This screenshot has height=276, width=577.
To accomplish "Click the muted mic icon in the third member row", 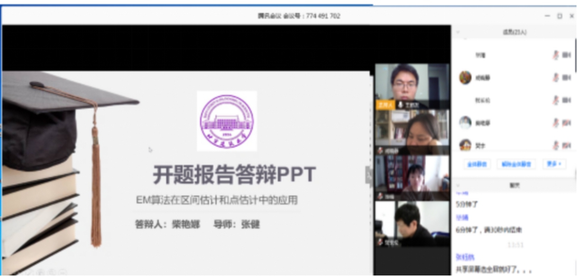I will (x=556, y=100).
